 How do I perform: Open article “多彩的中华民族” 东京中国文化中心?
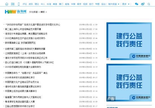tap(33, 25)
